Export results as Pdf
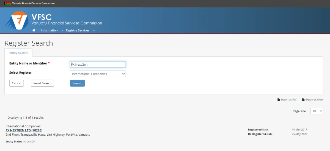The image size is (330, 151). point(288,100)
